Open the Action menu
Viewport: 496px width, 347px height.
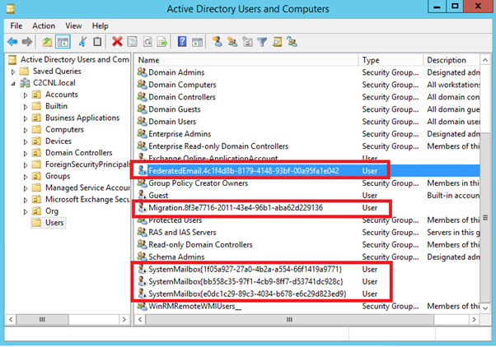click(44, 26)
